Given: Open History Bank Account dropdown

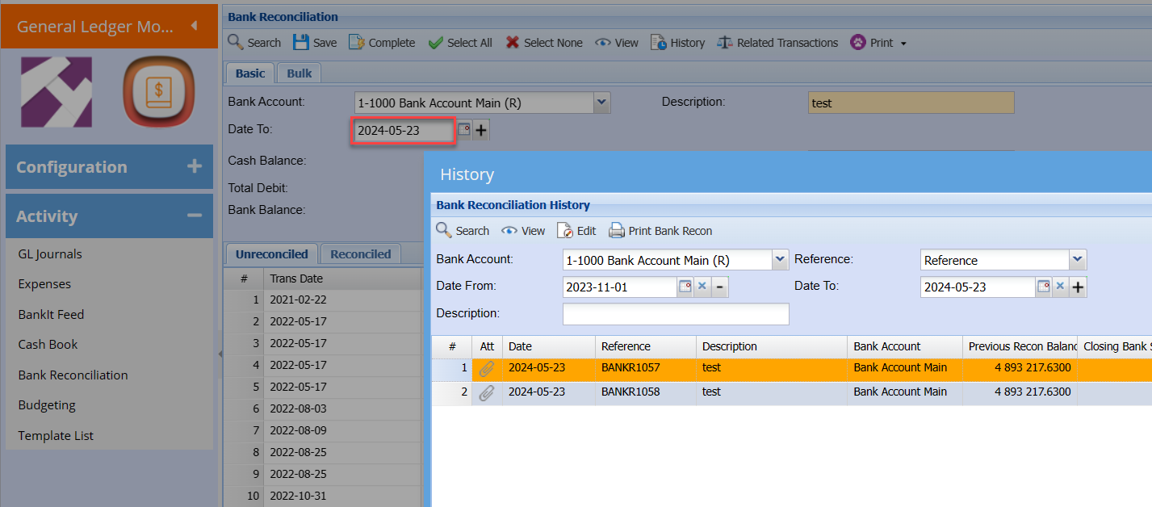Looking at the screenshot, I should tap(780, 260).
